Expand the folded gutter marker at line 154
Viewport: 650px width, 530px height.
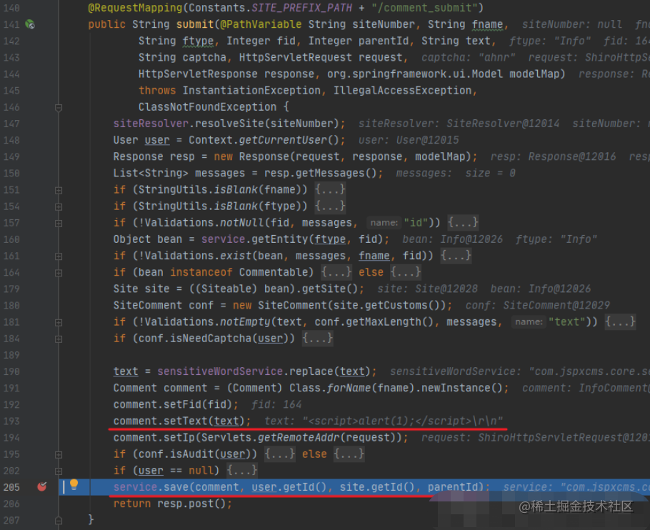click(59, 206)
